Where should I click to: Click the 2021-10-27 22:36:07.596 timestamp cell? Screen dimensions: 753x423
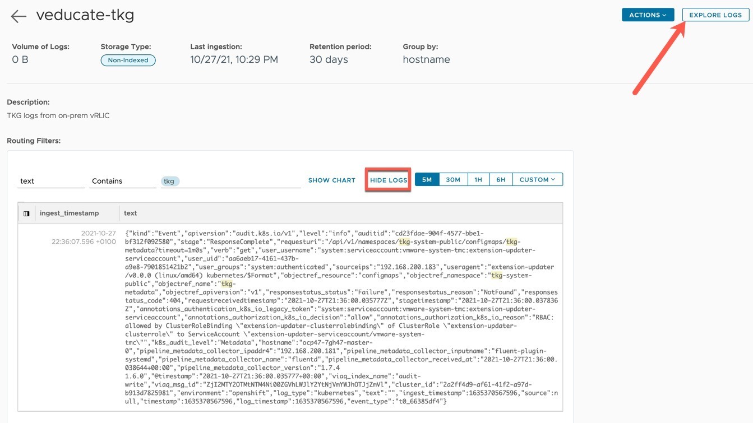(85, 238)
